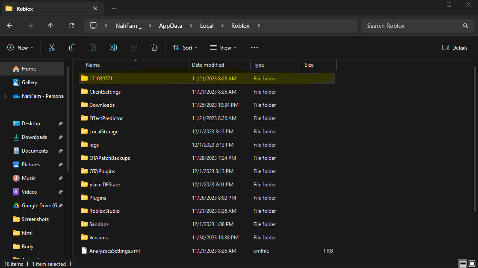Image resolution: width=478 pixels, height=268 pixels.
Task: Click the Share icon in the toolbar
Action: (133, 47)
